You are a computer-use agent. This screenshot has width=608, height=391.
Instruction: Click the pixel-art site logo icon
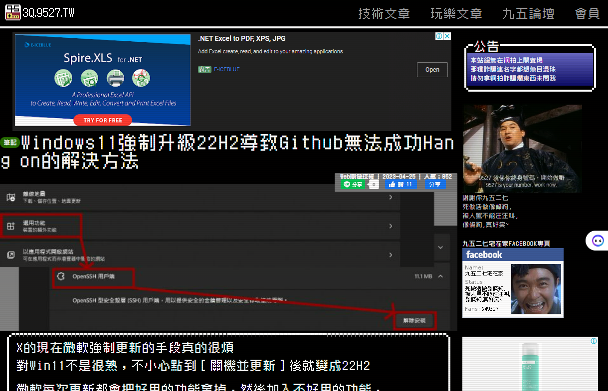pyautogui.click(x=13, y=12)
